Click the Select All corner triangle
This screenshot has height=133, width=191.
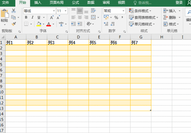[3, 37]
